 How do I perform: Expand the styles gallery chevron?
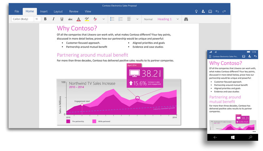(x=178, y=19)
